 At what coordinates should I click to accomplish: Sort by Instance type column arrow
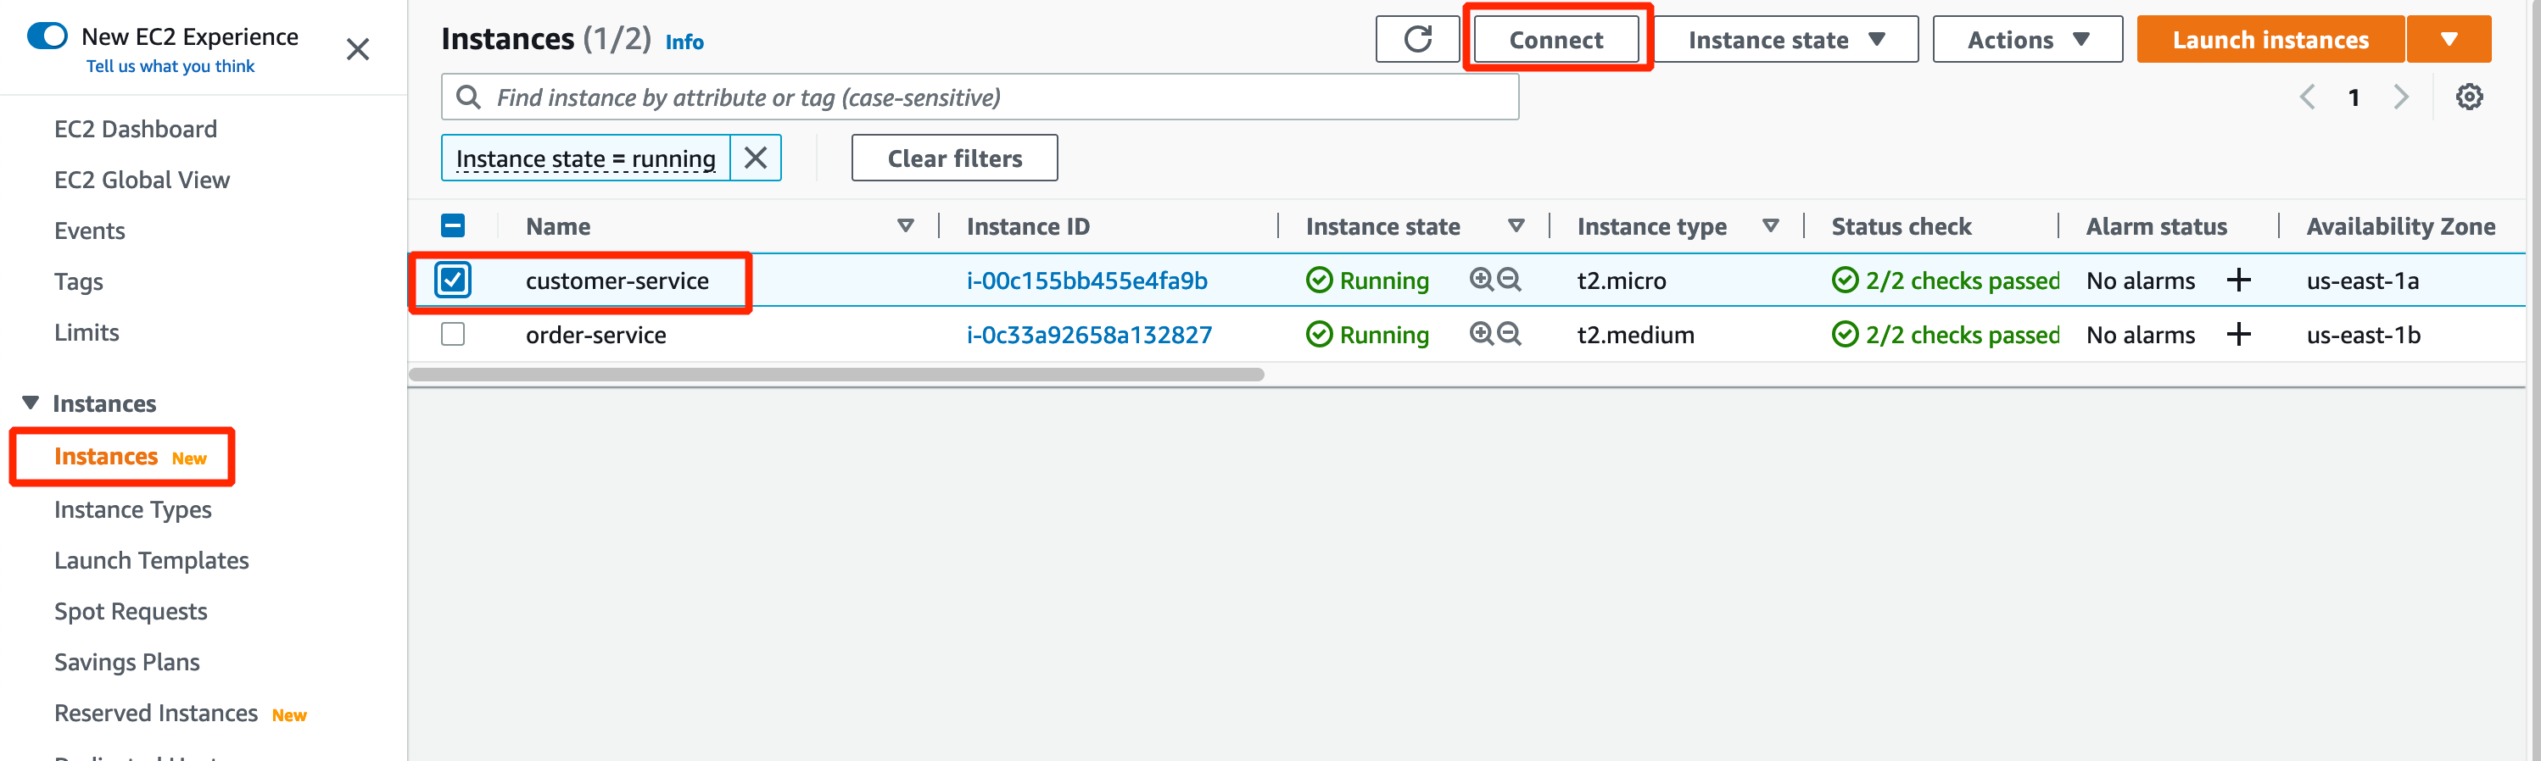tap(1771, 225)
